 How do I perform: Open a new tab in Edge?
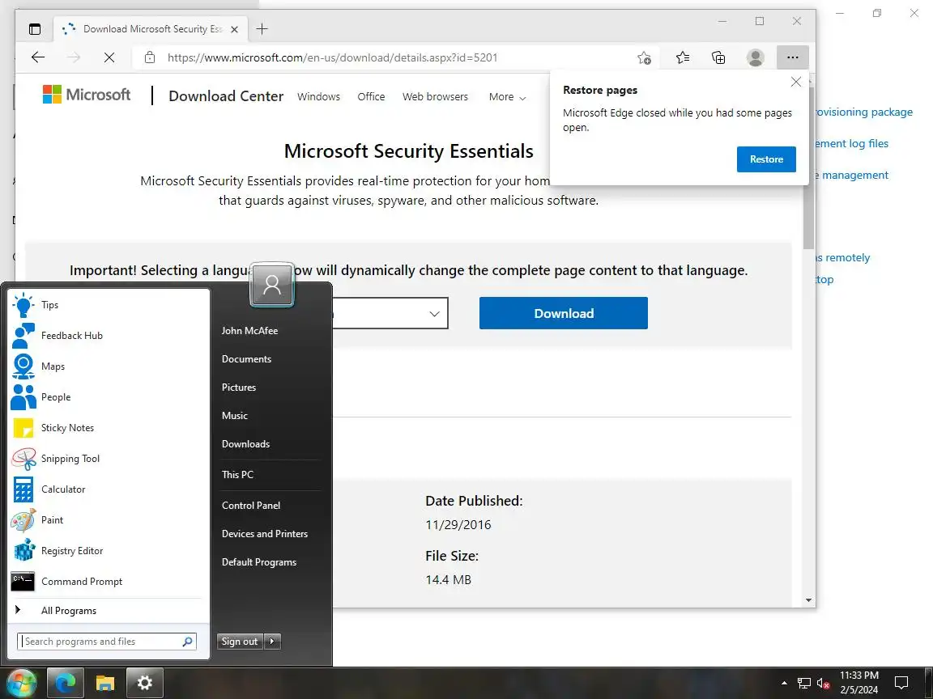point(262,29)
